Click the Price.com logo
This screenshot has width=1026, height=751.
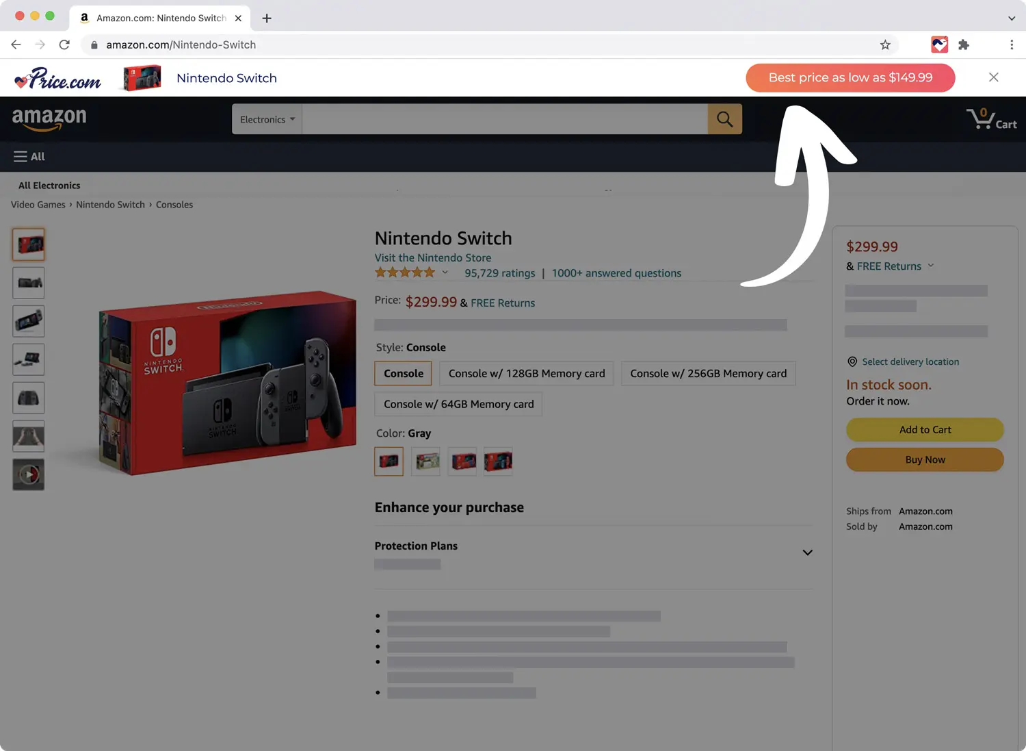(x=58, y=79)
